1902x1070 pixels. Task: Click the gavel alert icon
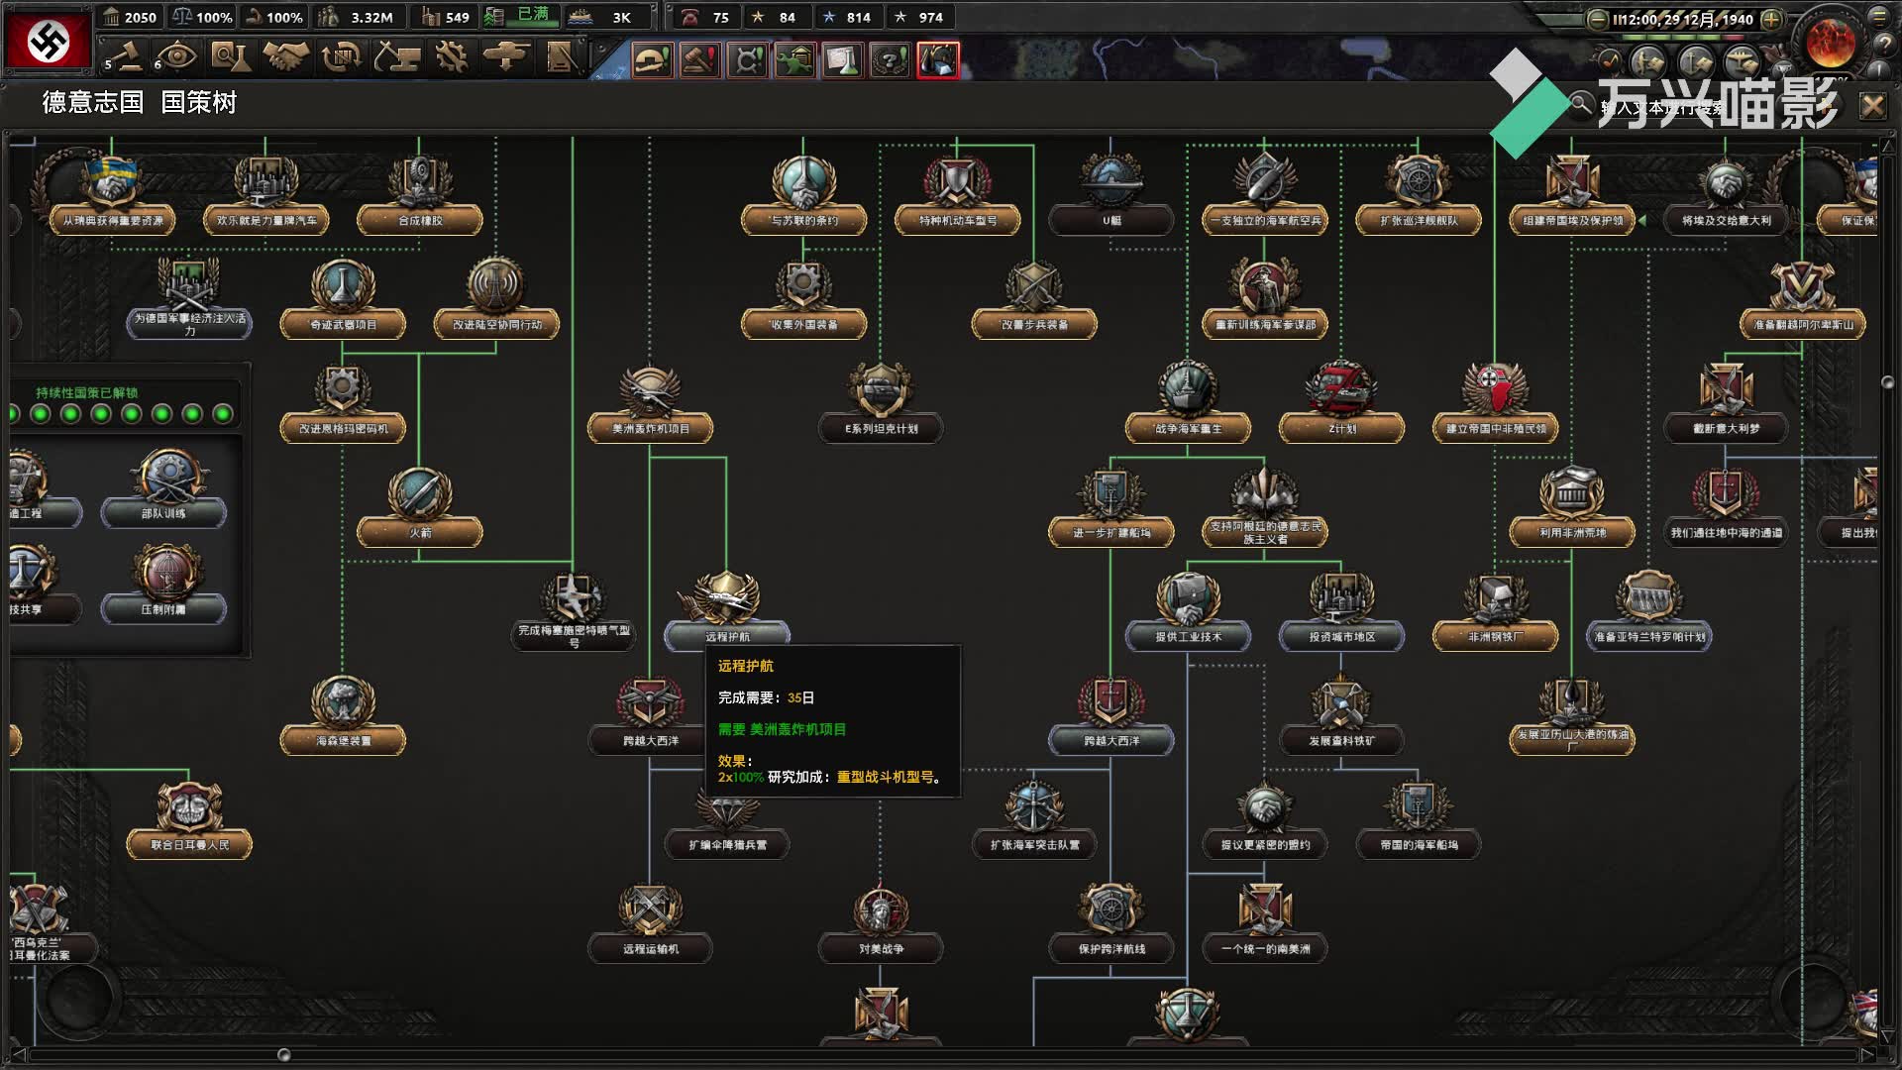click(699, 60)
